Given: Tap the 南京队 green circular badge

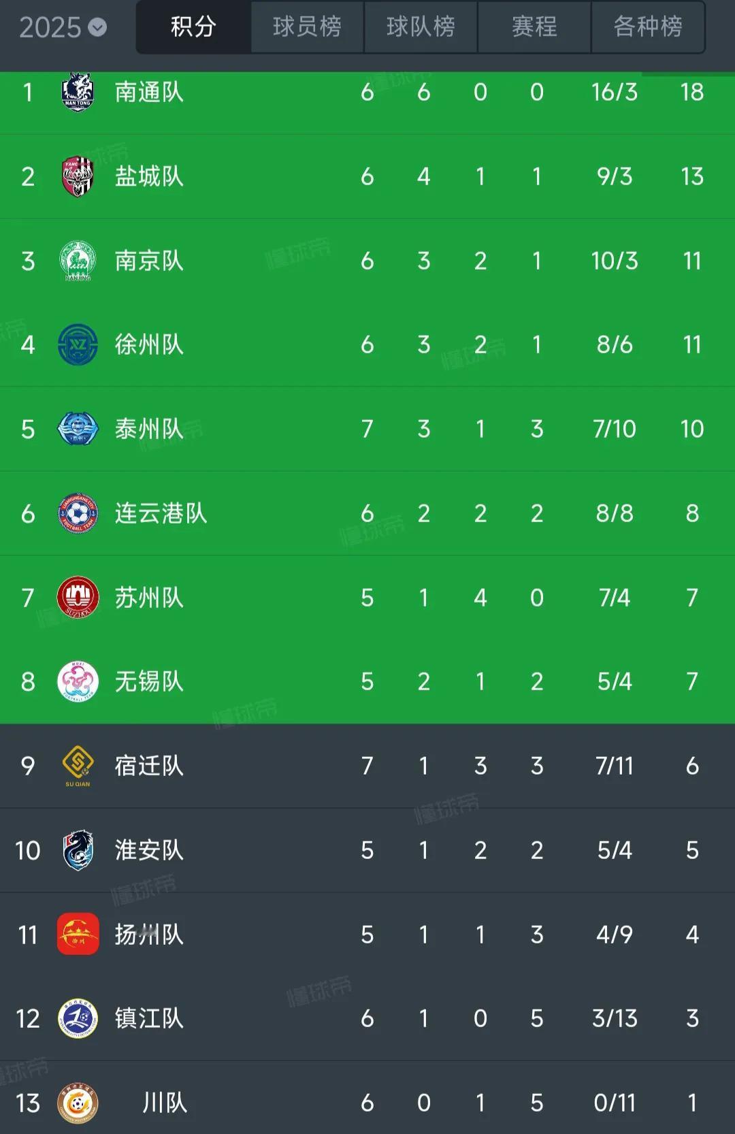Looking at the screenshot, I should [78, 261].
